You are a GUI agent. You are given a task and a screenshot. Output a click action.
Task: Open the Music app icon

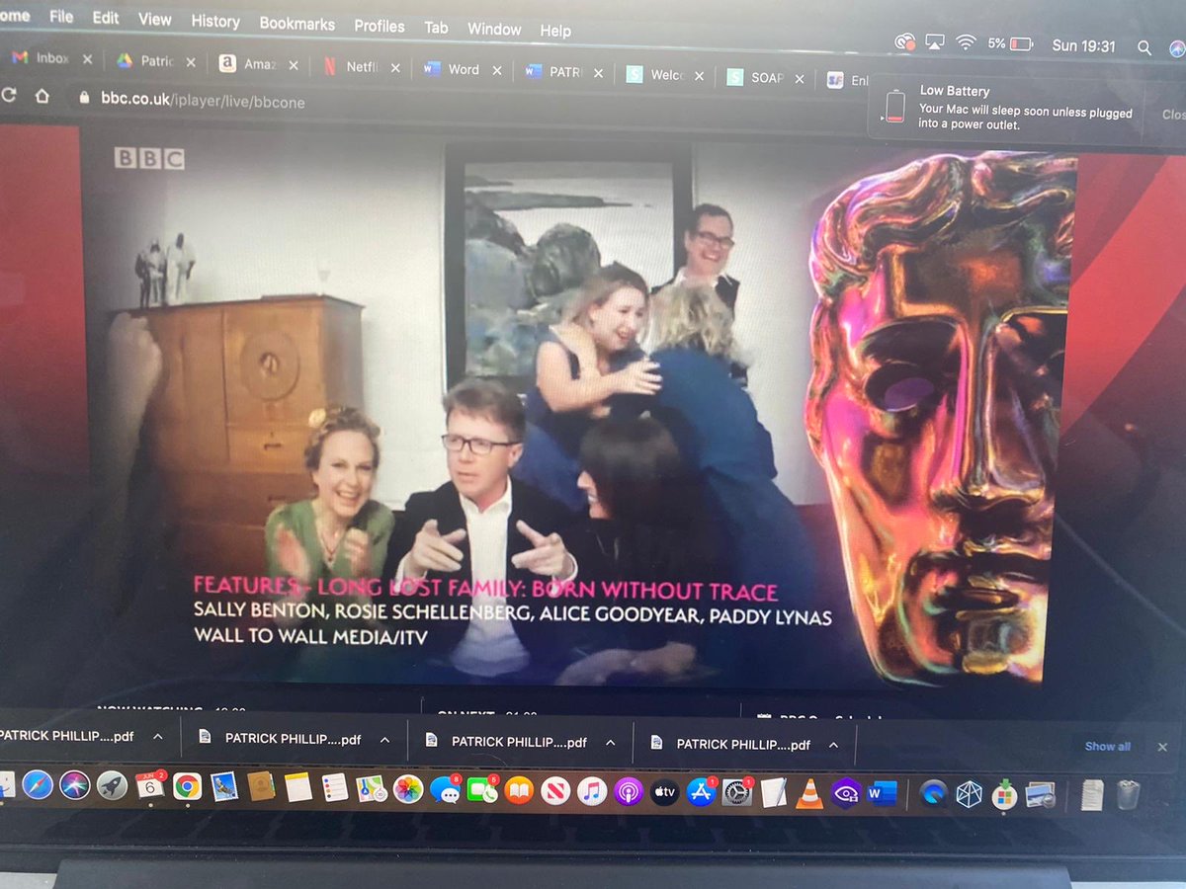point(592,791)
